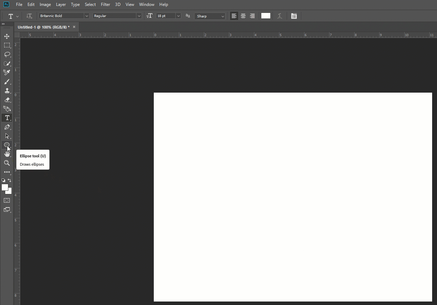Open the Layer menu
The width and height of the screenshot is (437, 305).
click(x=61, y=5)
